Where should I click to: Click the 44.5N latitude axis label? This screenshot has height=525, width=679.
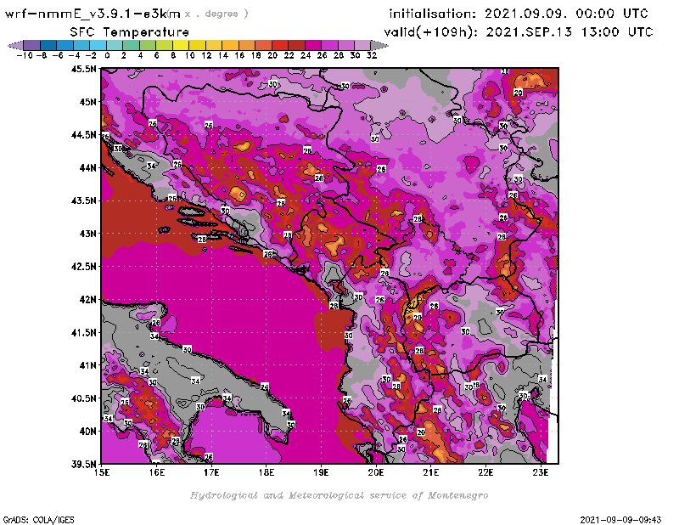tap(83, 135)
